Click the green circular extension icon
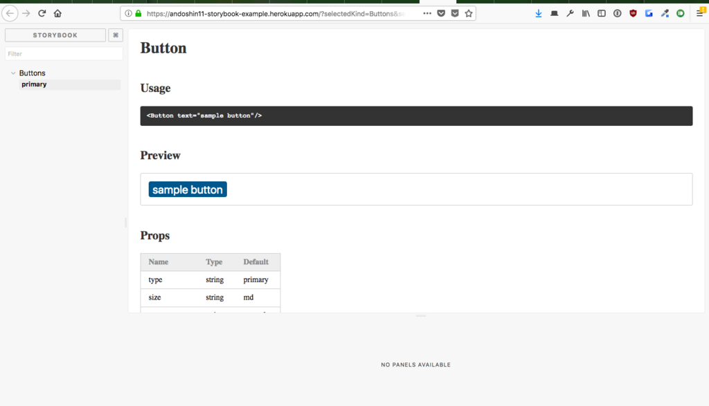This screenshot has height=406, width=709. 681,14
